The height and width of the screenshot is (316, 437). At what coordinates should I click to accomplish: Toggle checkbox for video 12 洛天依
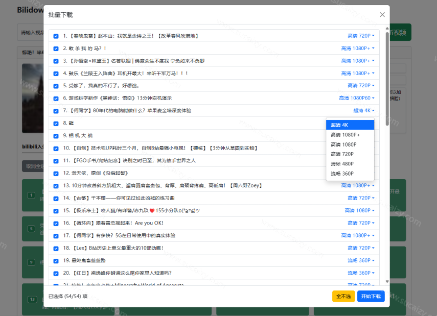point(56,174)
